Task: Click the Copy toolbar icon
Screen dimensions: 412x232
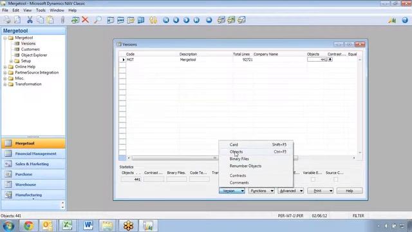Action: click(40, 20)
